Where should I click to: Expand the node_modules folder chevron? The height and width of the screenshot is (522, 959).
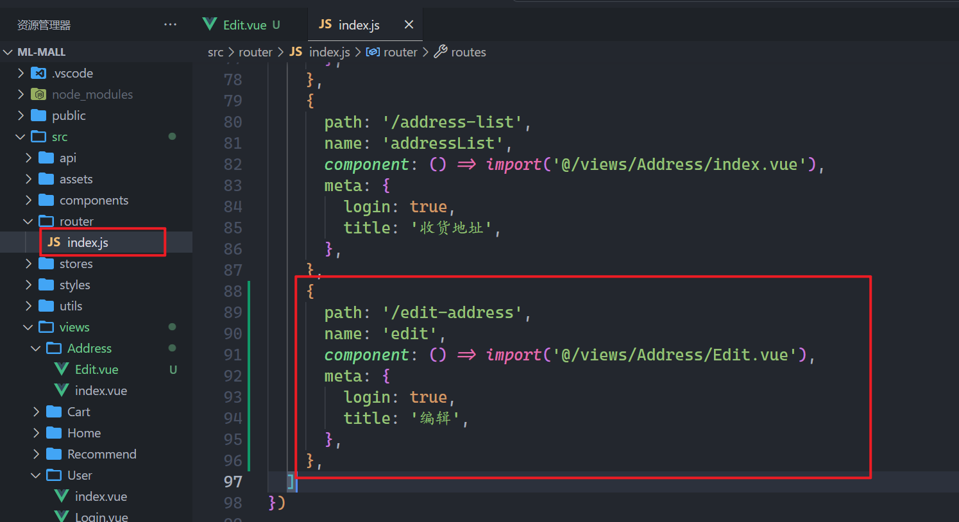(x=21, y=94)
